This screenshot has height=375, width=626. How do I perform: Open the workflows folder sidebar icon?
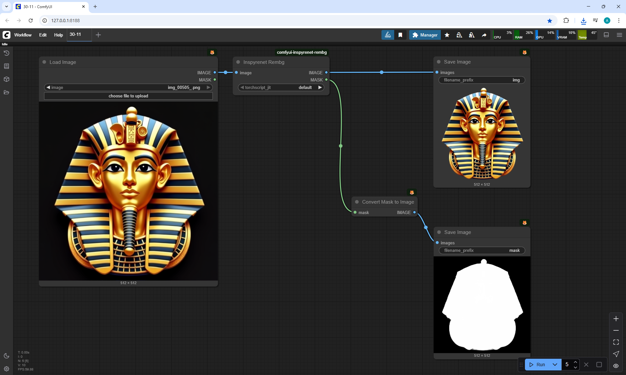tap(6, 92)
